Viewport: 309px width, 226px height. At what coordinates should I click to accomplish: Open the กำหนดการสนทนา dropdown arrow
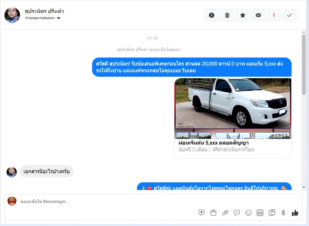tap(58, 18)
